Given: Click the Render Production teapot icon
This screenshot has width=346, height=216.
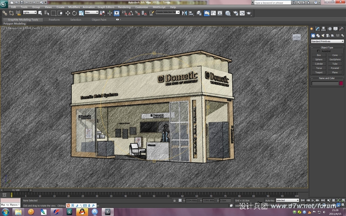Looking at the screenshot, I should [249, 13].
